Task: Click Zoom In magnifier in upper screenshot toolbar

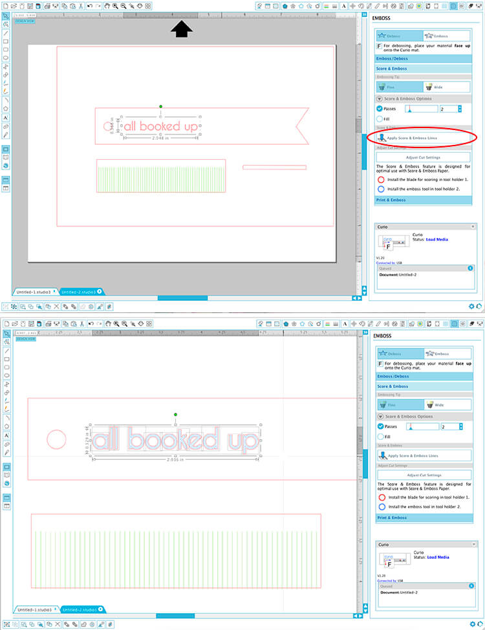Action: [x=115, y=6]
